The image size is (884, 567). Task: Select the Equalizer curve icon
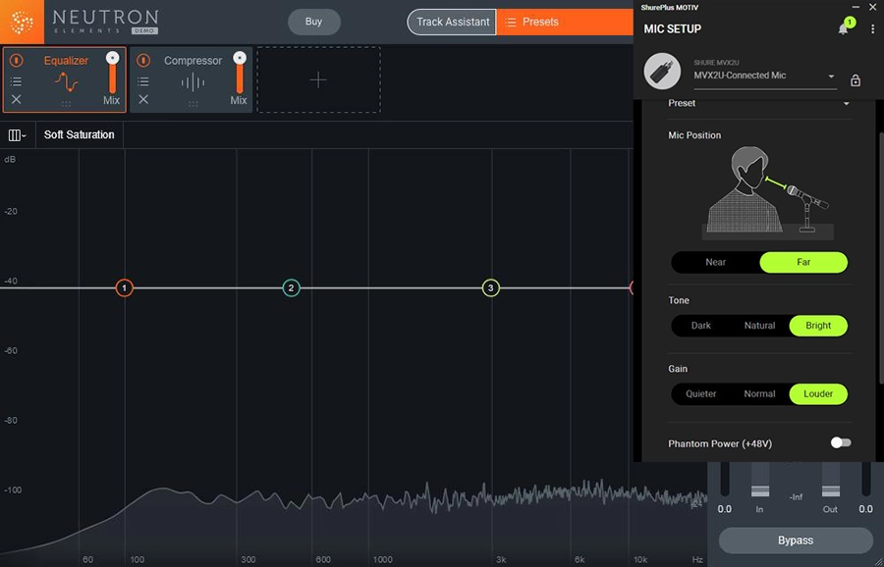[x=66, y=82]
